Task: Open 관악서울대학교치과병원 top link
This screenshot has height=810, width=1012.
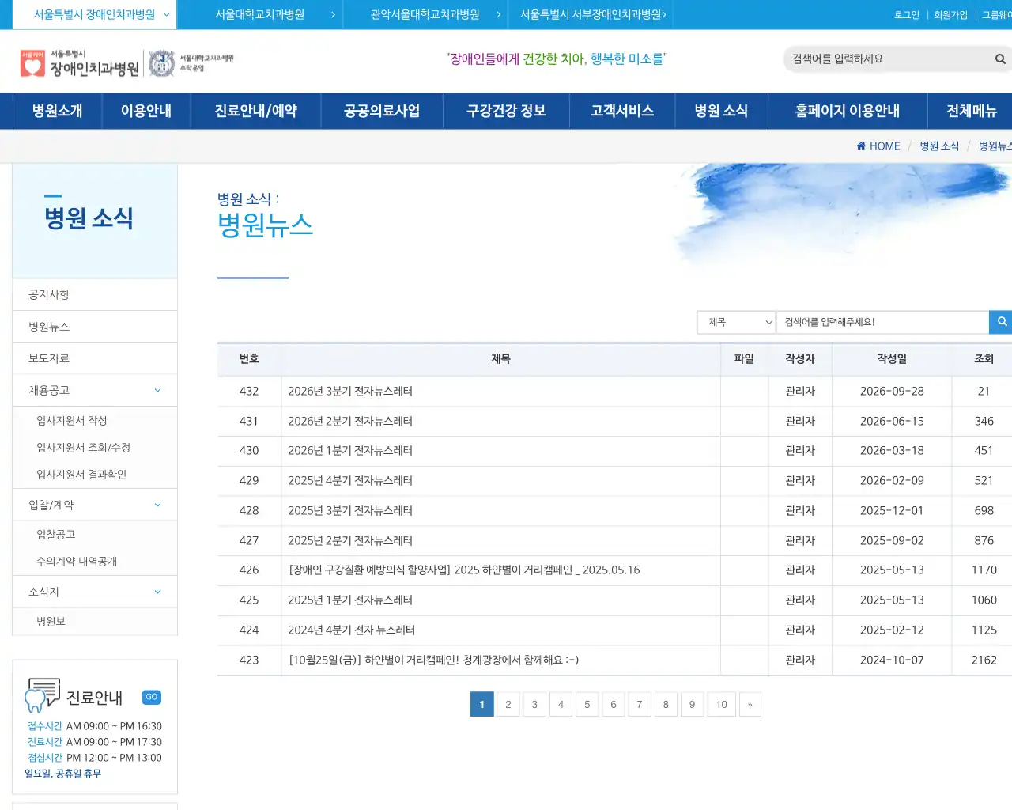Action: (x=425, y=14)
